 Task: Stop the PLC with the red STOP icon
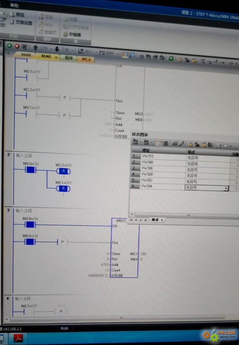pos(17,46)
